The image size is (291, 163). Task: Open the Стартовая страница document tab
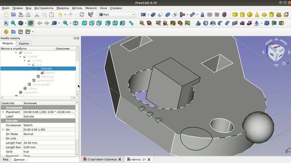pyautogui.click(x=102, y=159)
